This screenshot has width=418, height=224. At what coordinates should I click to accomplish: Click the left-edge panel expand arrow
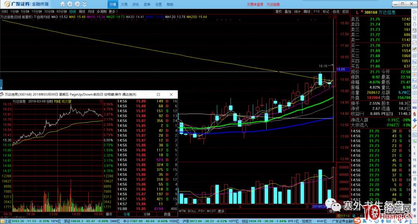tap(1, 85)
